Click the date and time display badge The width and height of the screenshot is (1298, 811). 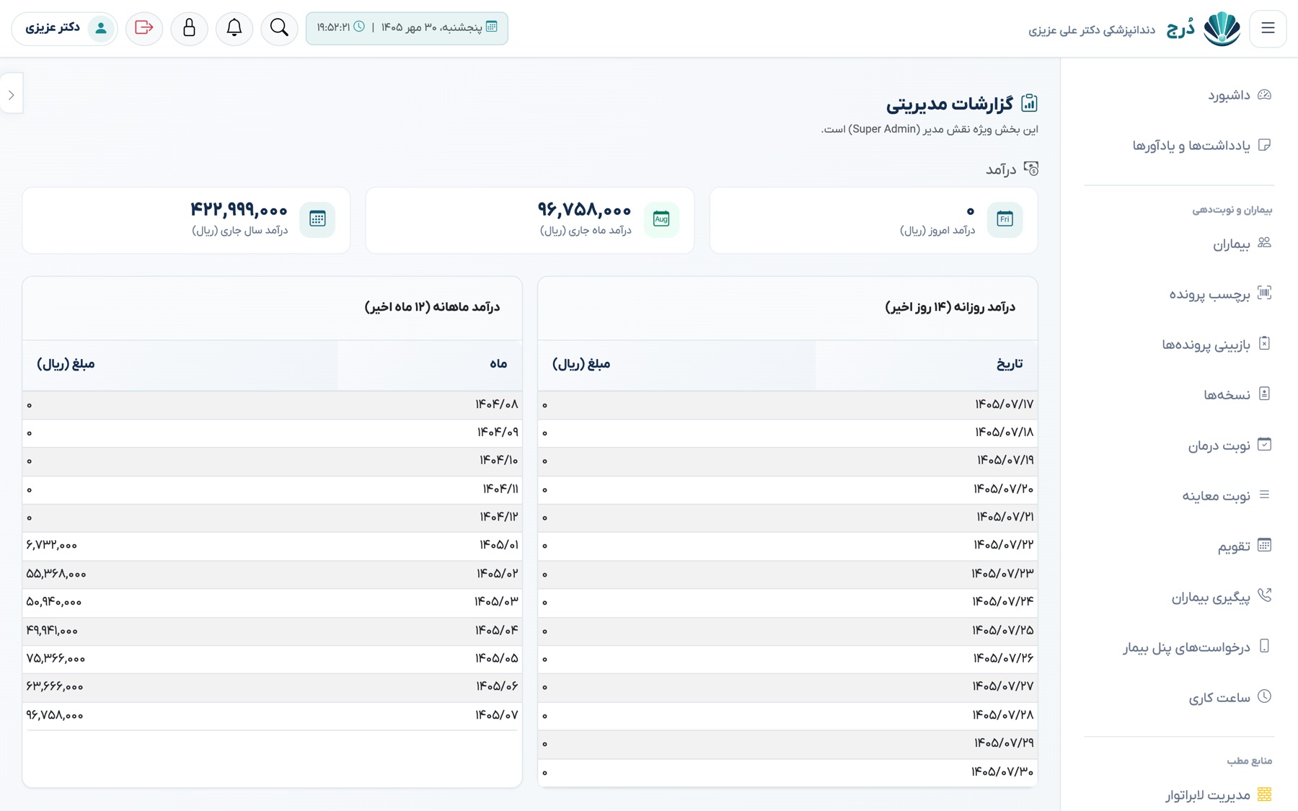pyautogui.click(x=407, y=28)
